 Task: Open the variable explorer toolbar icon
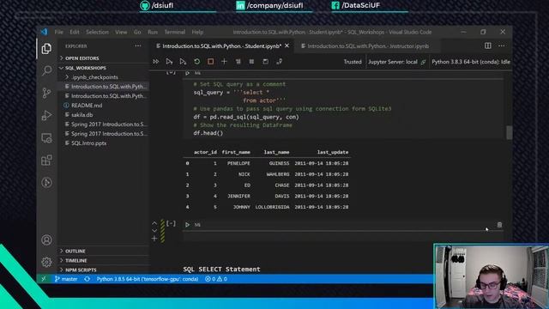pos(251,62)
